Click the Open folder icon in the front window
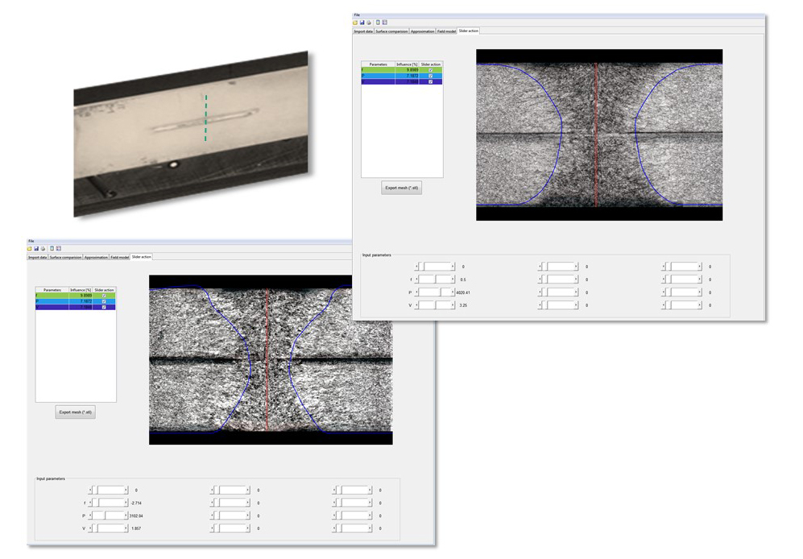The width and height of the screenshot is (803, 559). 355,23
